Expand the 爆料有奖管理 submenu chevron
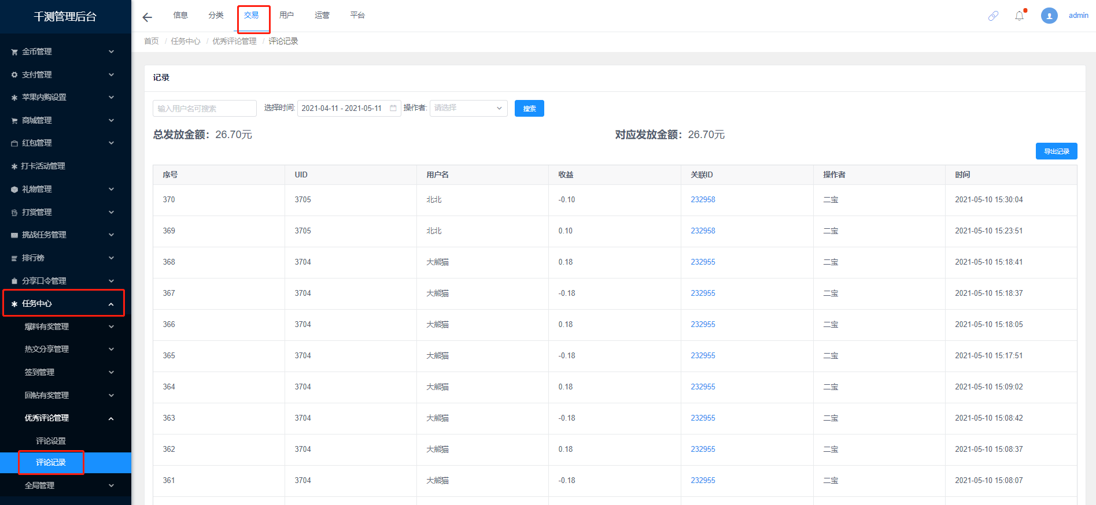The height and width of the screenshot is (505, 1096). [x=111, y=326]
